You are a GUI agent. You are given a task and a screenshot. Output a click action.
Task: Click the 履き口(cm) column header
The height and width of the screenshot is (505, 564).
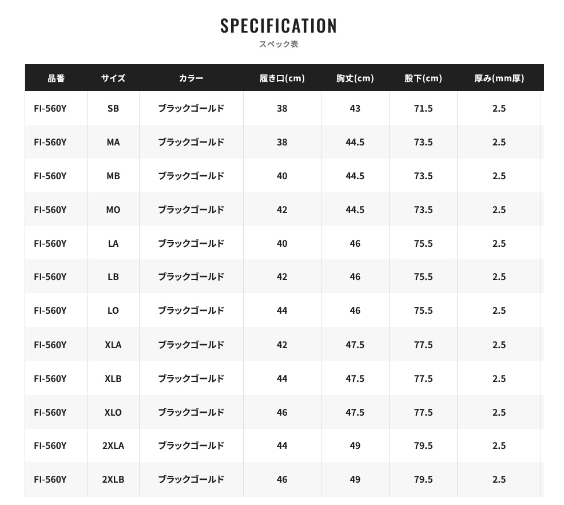pos(283,78)
